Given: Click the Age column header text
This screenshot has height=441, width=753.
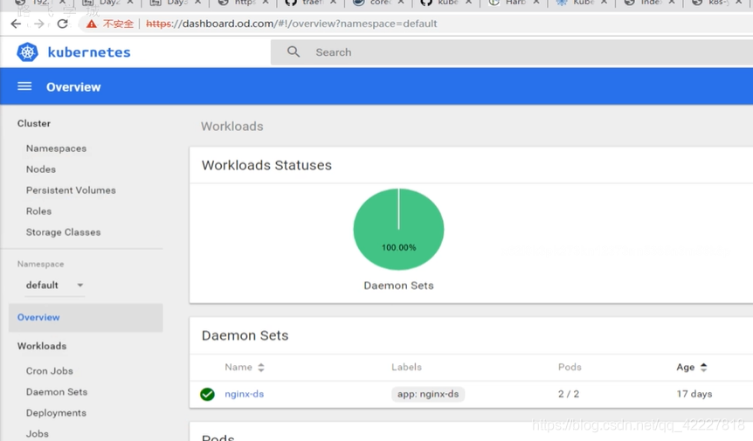Looking at the screenshot, I should click(685, 367).
